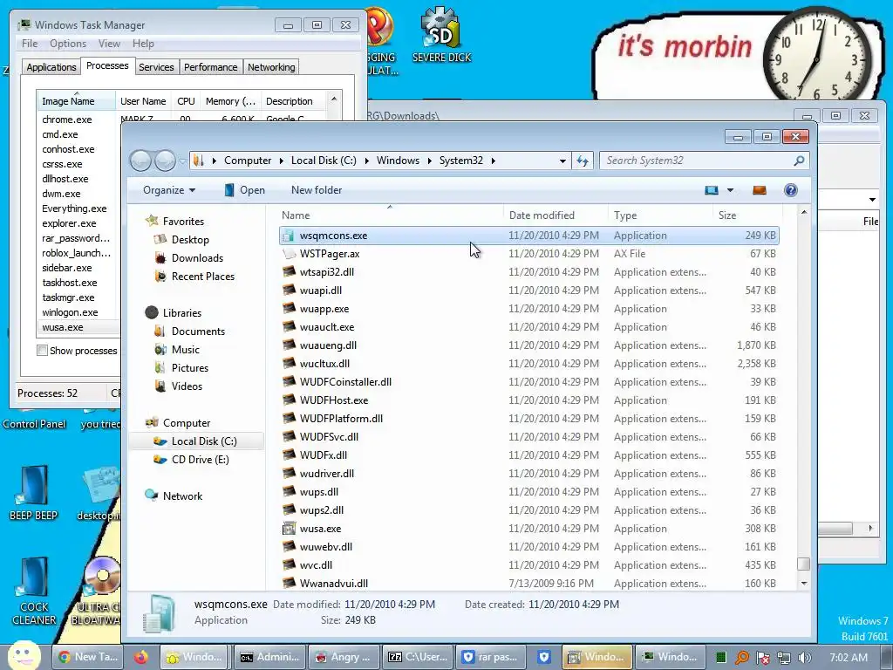Image resolution: width=893 pixels, height=670 pixels.
Task: Click the volume speaker icon in system tray
Action: tap(805, 658)
